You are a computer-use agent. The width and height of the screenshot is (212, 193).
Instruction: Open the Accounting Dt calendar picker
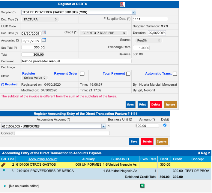click(44, 40)
